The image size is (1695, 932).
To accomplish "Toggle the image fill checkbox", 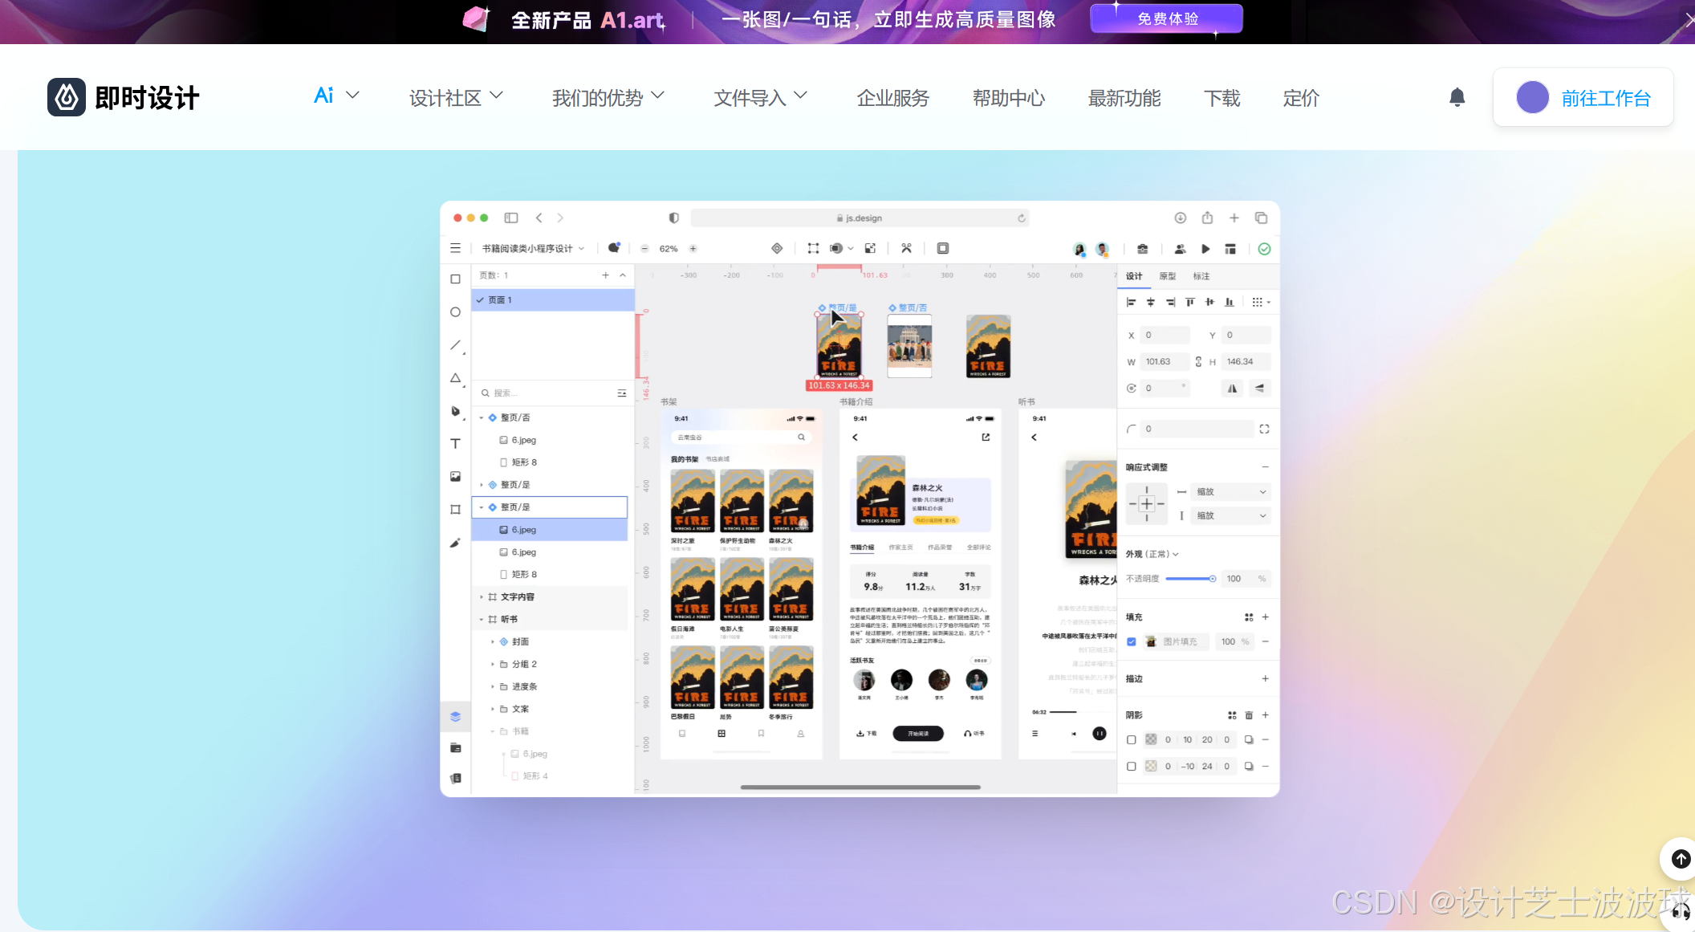I will (1132, 641).
